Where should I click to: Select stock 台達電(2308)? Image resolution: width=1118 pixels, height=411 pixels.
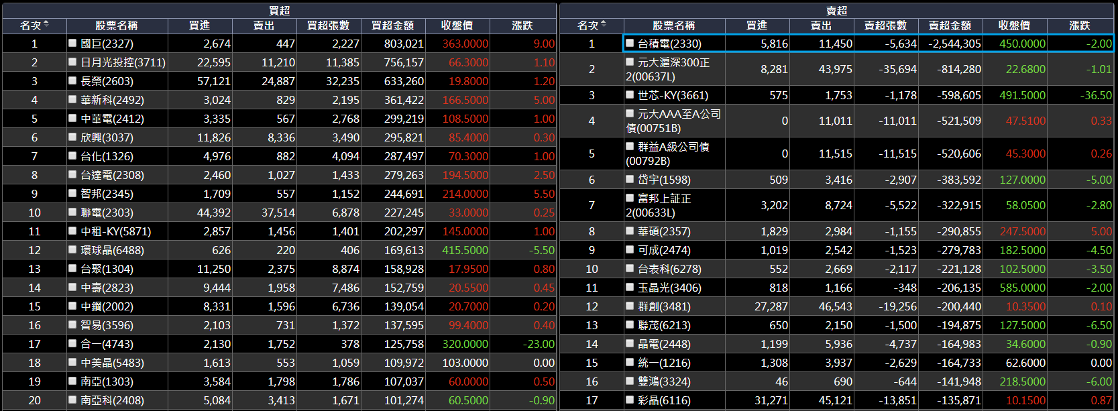[x=112, y=175]
